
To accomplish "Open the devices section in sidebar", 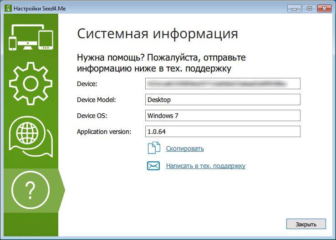I will (x=31, y=37).
